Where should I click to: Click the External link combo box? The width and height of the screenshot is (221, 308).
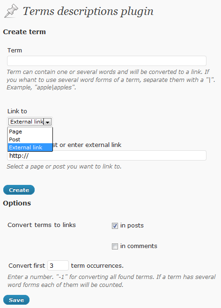pos(30,122)
